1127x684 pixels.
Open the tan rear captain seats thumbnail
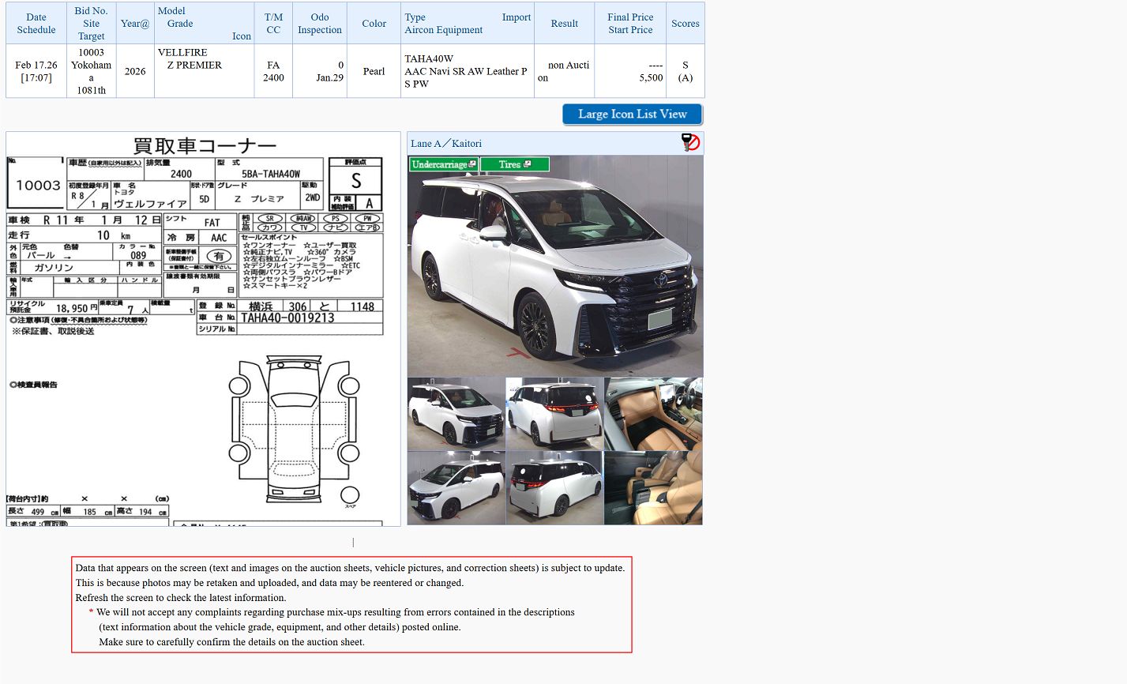[x=653, y=488]
